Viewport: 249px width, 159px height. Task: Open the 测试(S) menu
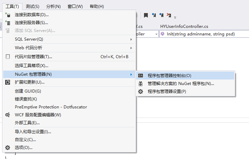32,7
